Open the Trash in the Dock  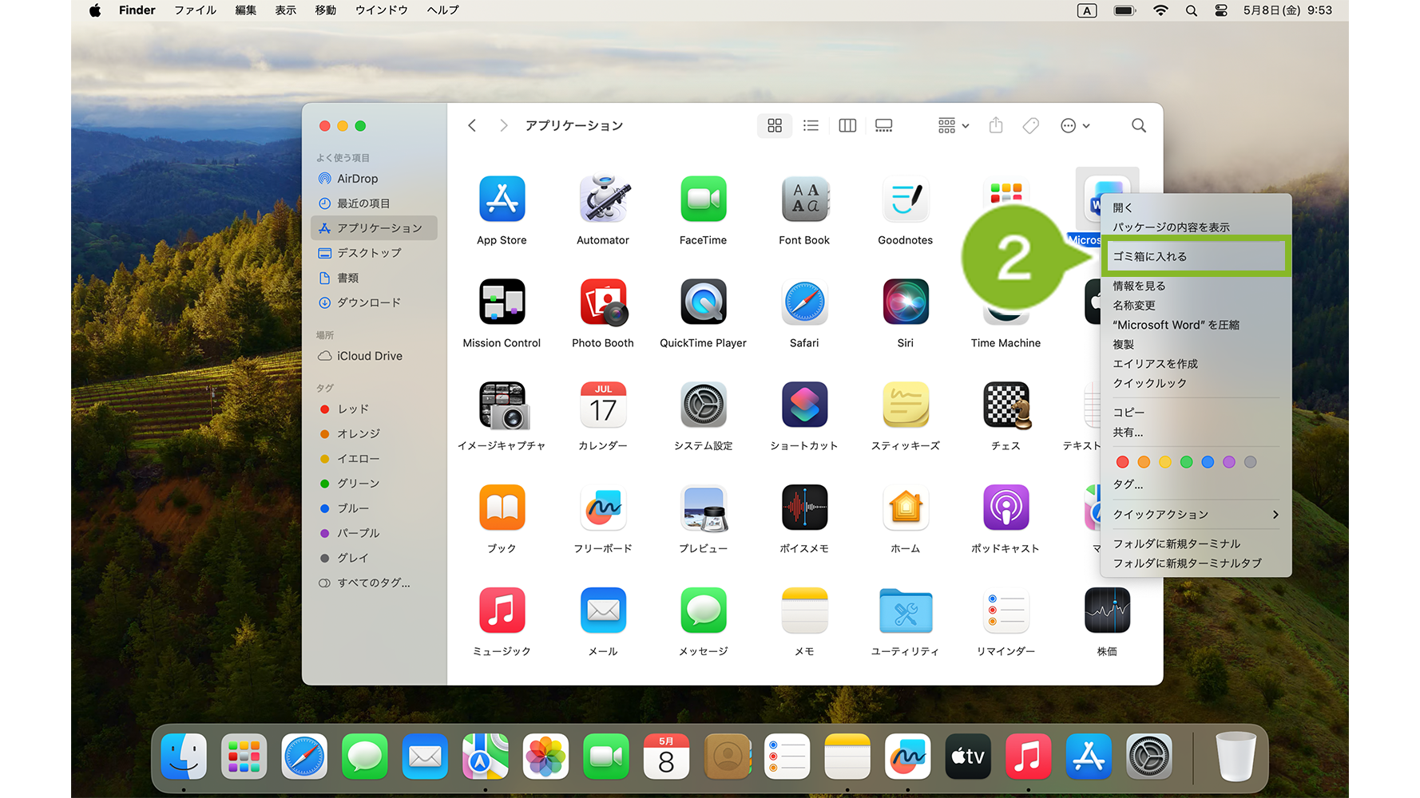pyautogui.click(x=1236, y=757)
